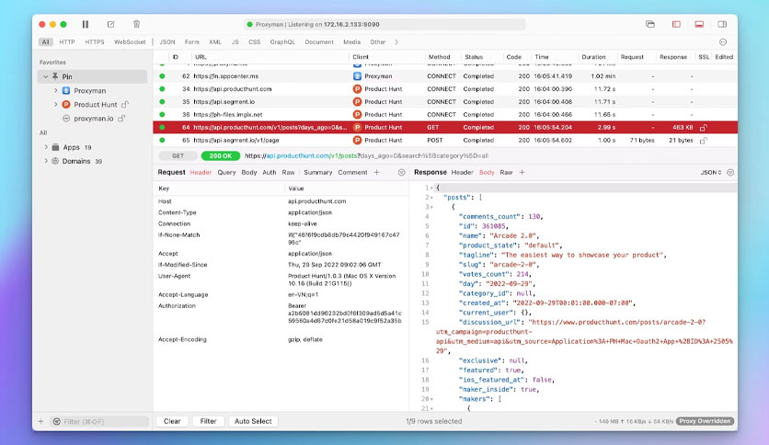769x445 pixels.
Task: Click the filter bar ellipsis options icon
Action: pyautogui.click(x=723, y=42)
